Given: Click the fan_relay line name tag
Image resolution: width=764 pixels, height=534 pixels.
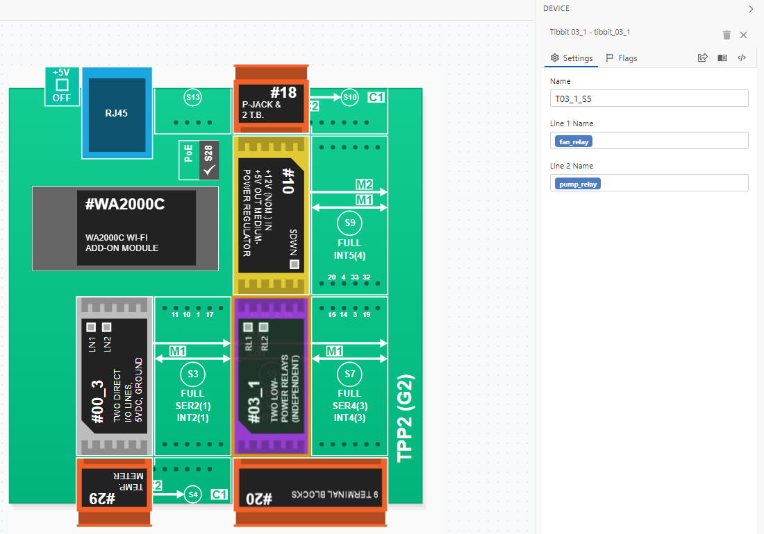Looking at the screenshot, I should click(x=574, y=141).
